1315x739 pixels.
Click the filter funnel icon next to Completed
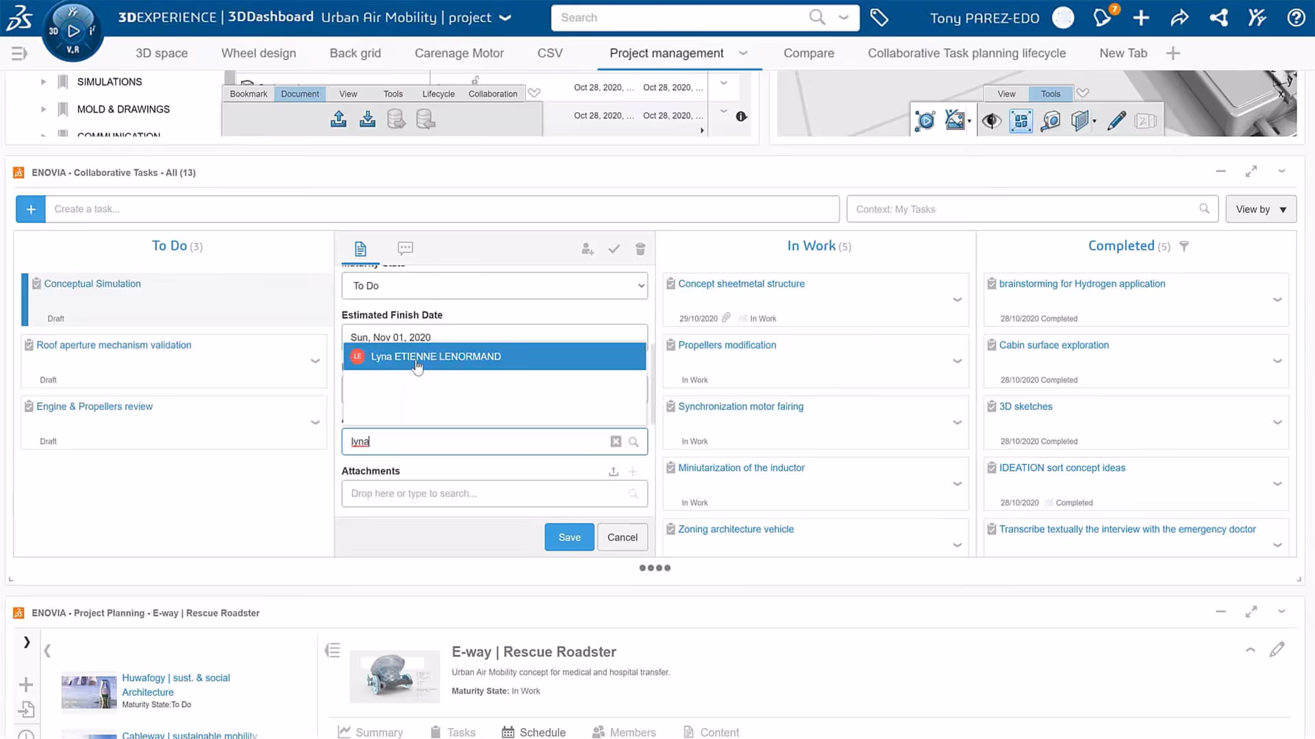pos(1184,246)
